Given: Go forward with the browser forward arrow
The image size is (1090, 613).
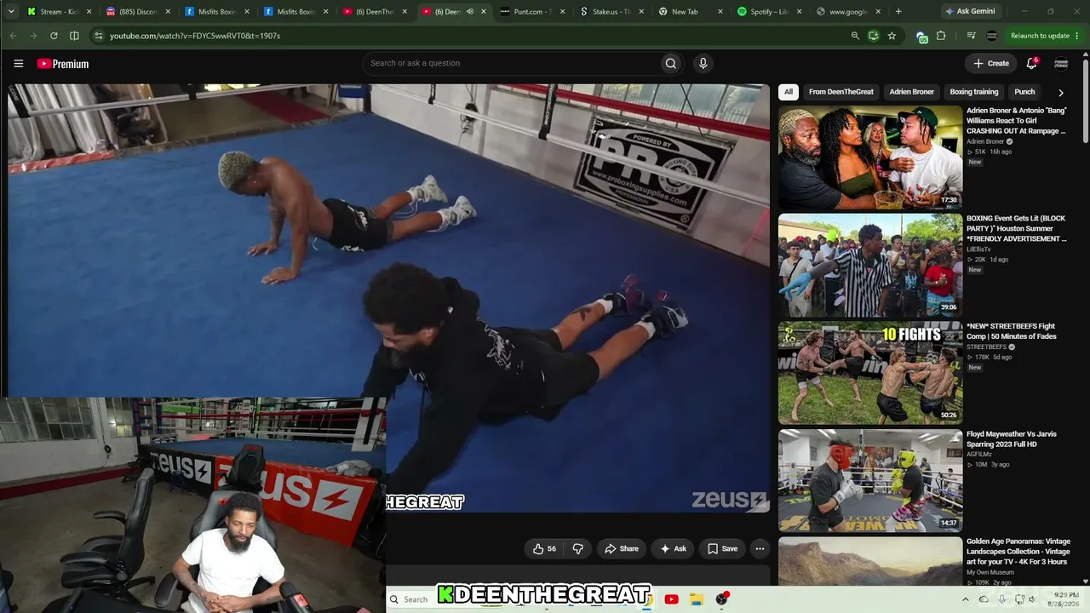Looking at the screenshot, I should point(33,36).
